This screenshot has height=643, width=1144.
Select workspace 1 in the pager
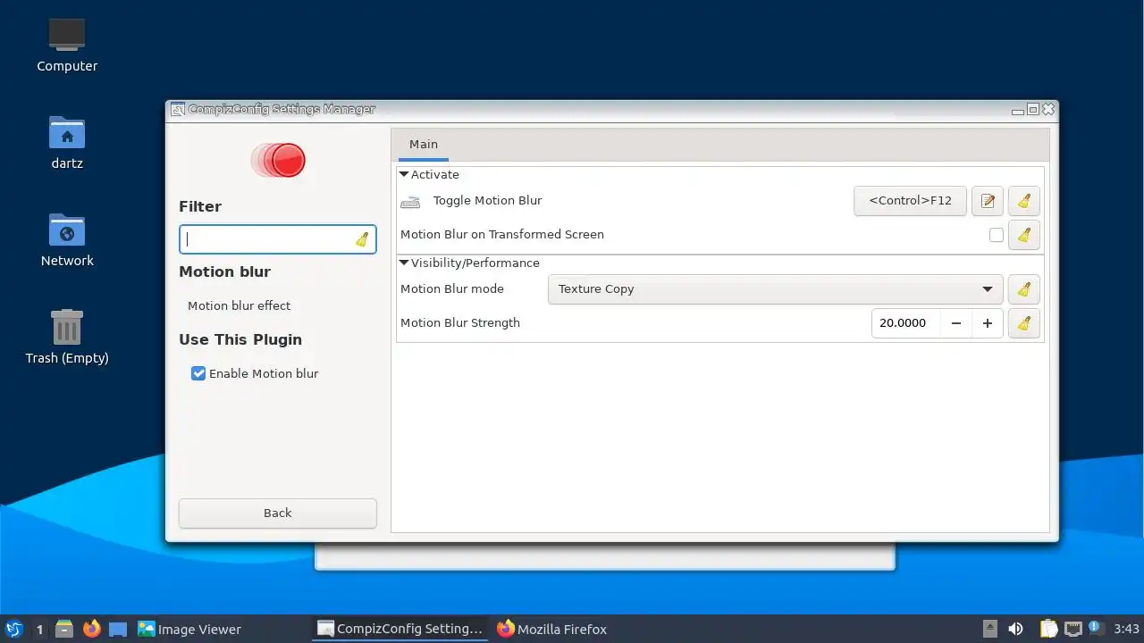39,629
